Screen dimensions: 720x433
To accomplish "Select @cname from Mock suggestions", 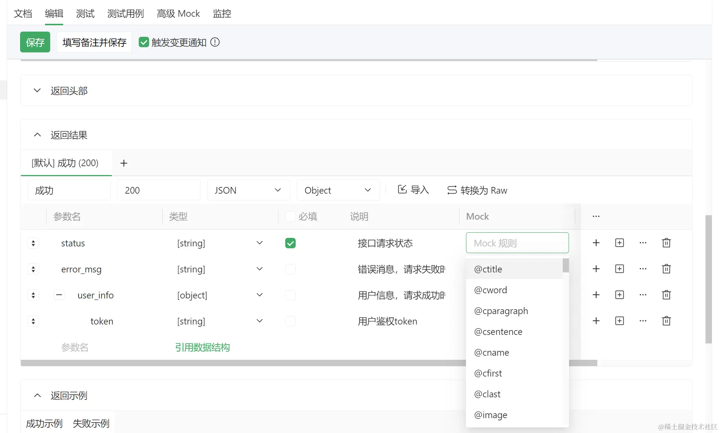I will pyautogui.click(x=491, y=352).
